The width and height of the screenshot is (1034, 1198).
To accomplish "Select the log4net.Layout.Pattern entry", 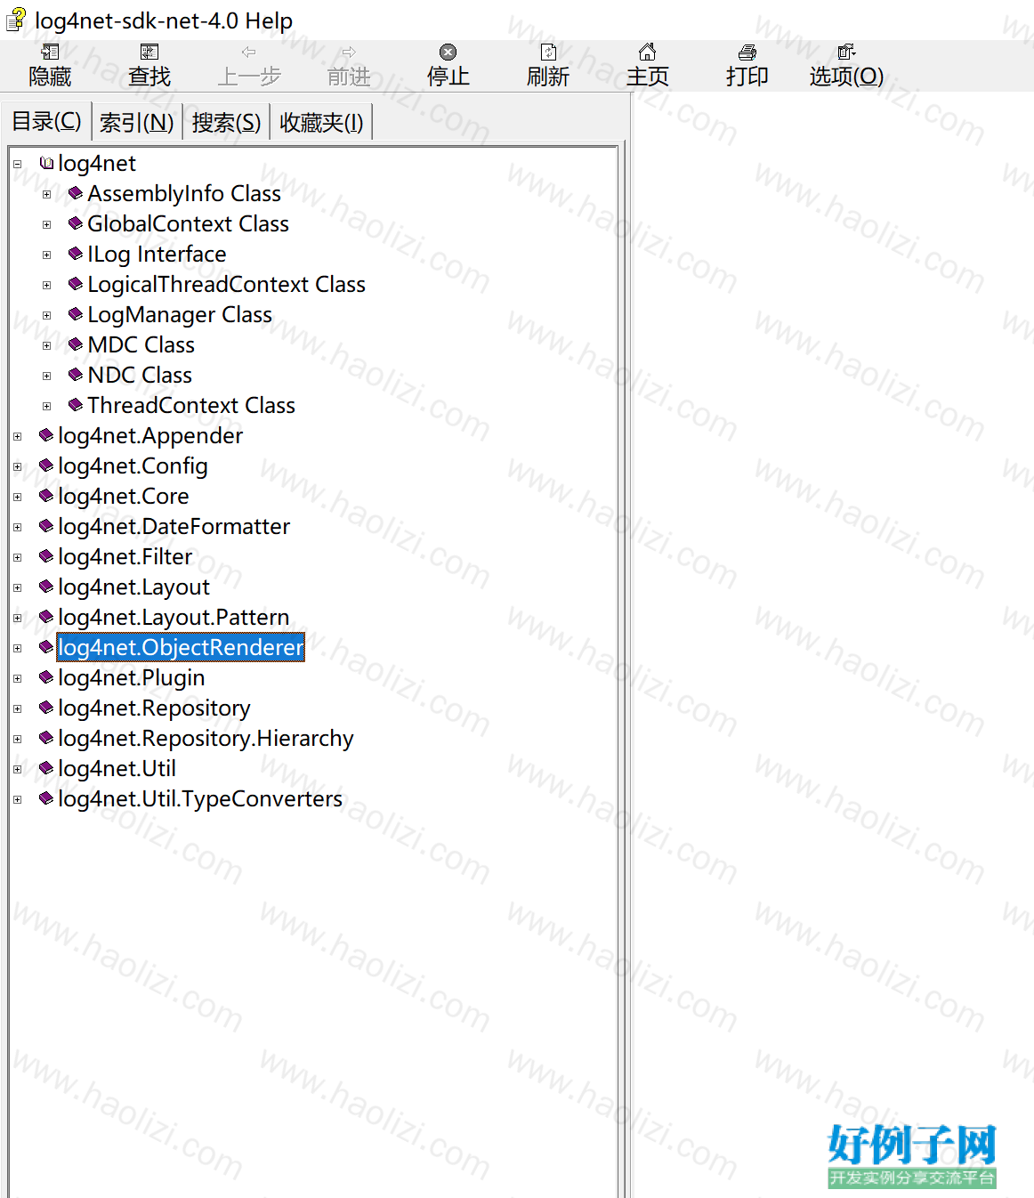I will pos(174,617).
